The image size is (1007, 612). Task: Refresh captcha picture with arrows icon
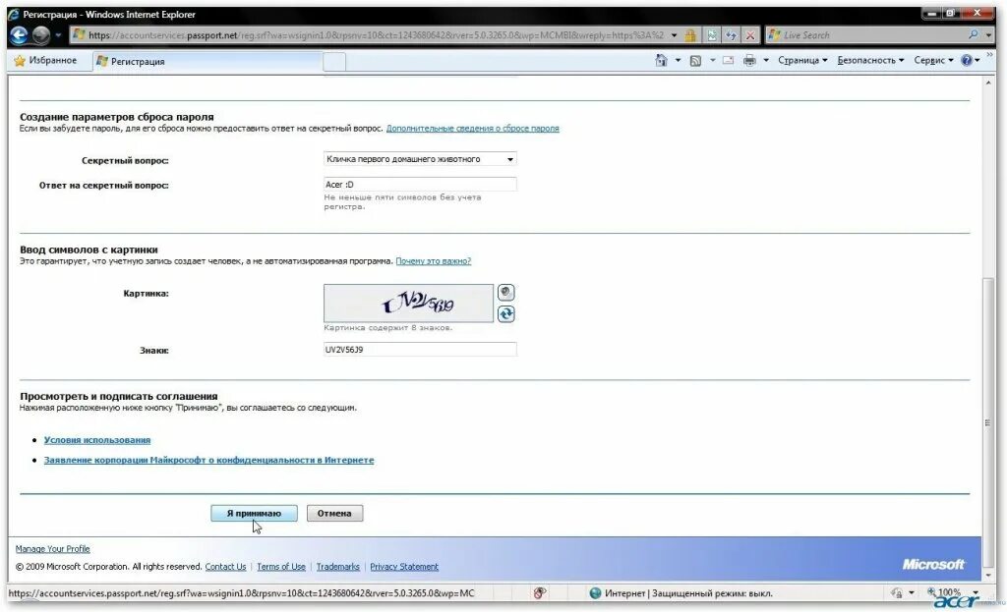pos(506,313)
